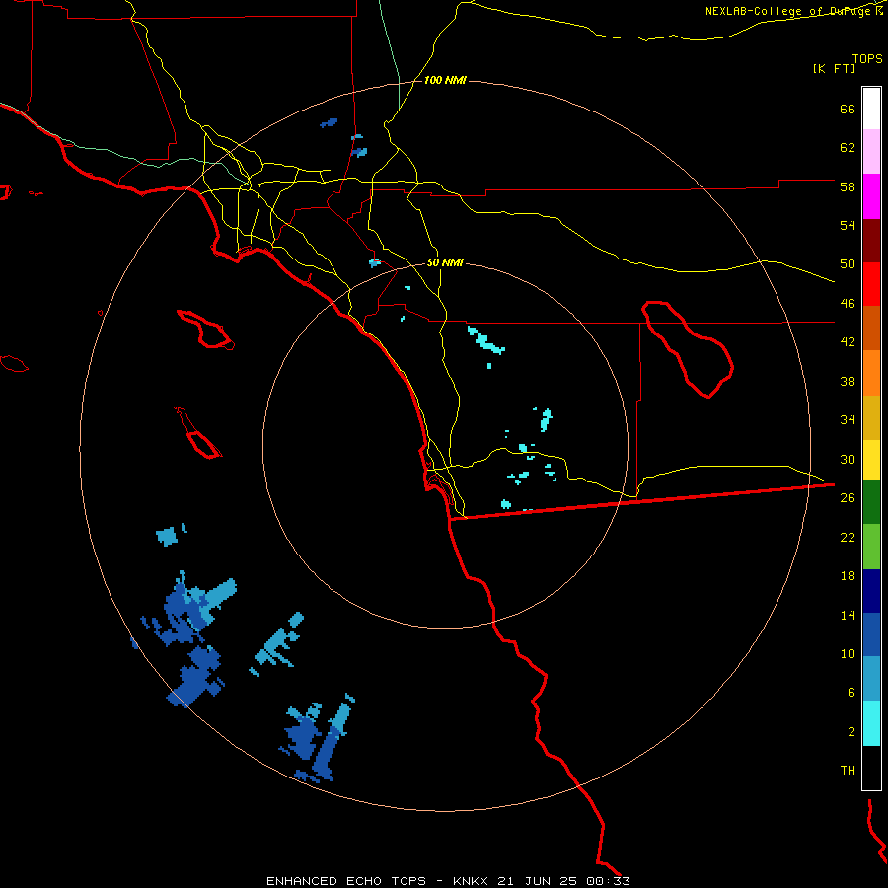The height and width of the screenshot is (888, 888).
Task: Click the '[K FT]' units label
Action: point(834,68)
